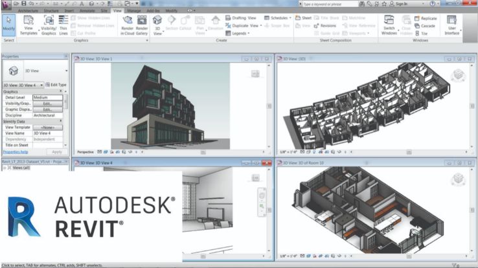Screen dimensions: 478x268
Task: Switch to the Architecture tab
Action: tap(28, 10)
